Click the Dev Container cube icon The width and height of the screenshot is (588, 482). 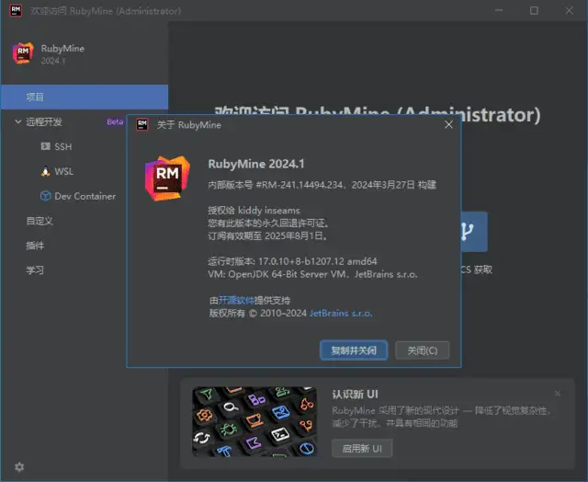(46, 196)
